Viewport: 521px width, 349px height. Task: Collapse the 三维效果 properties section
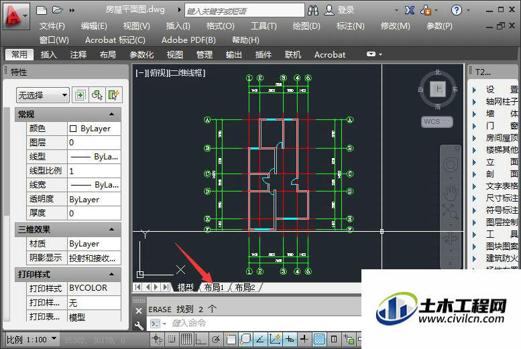(111, 229)
